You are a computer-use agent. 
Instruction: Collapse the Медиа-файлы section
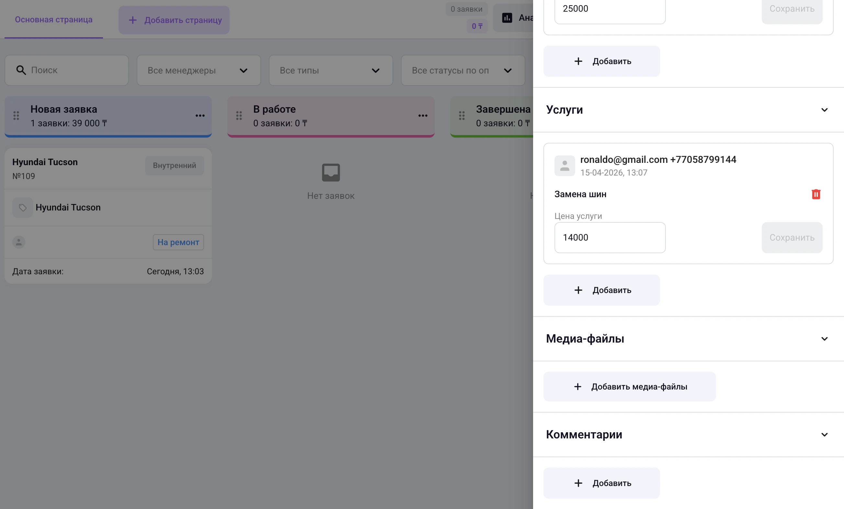click(x=824, y=339)
